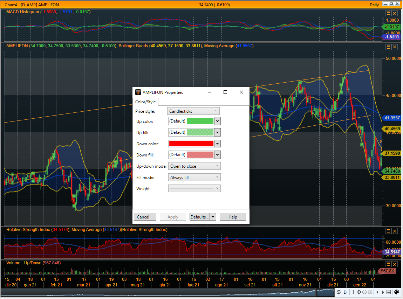Click the Volume - Up/Down label
Image resolution: width=403 pixels, height=299 pixels.
23,263
